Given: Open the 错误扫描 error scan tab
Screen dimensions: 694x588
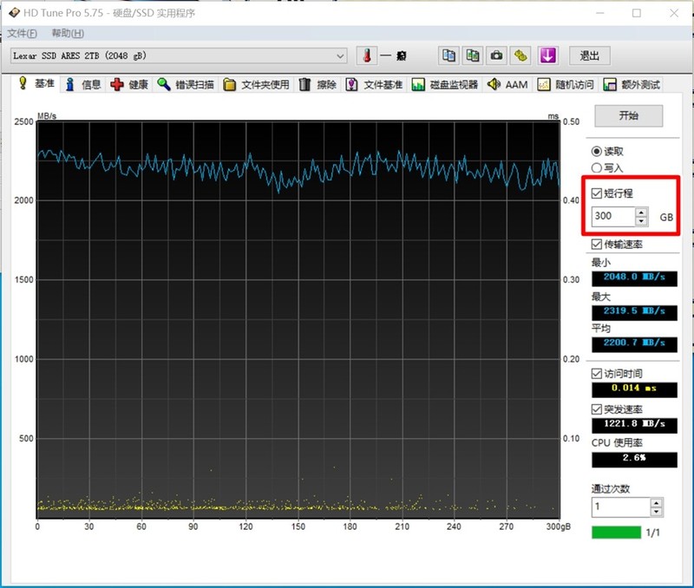Looking at the screenshot, I should [185, 85].
